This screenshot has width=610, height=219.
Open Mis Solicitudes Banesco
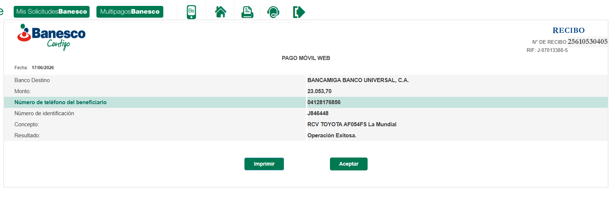[x=52, y=12]
